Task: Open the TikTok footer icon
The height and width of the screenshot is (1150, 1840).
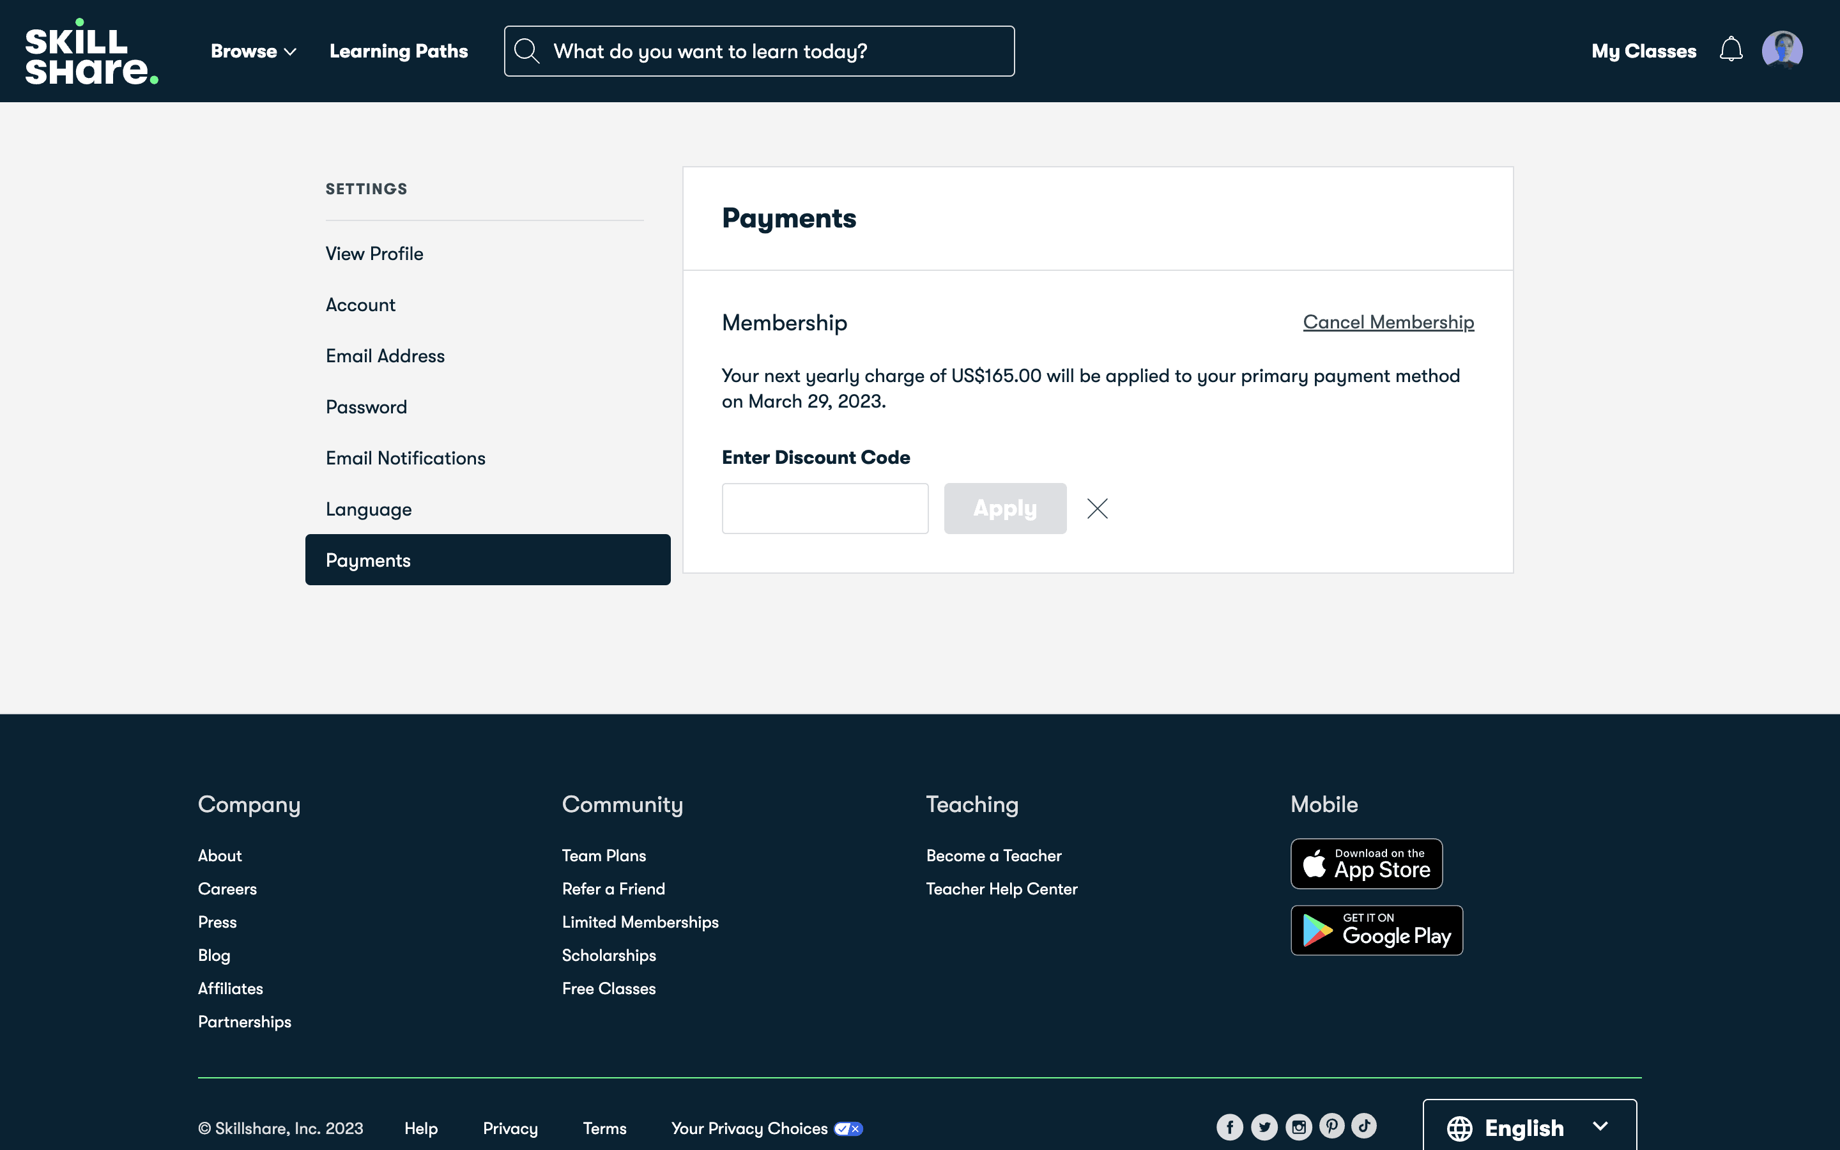Action: pos(1364,1126)
